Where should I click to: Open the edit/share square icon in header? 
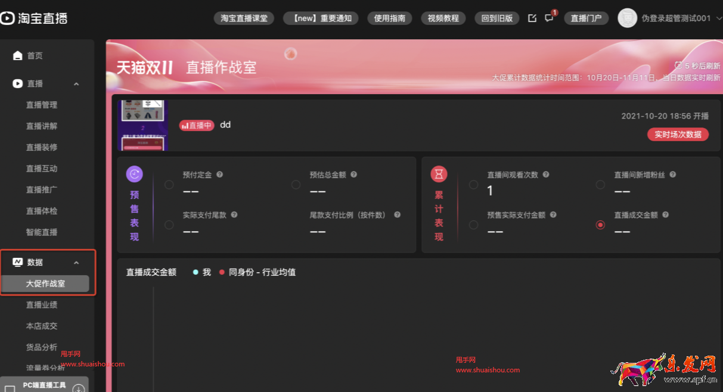[532, 18]
